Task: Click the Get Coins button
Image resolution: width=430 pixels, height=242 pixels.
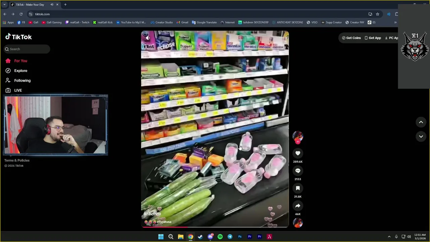Action: (x=351, y=38)
